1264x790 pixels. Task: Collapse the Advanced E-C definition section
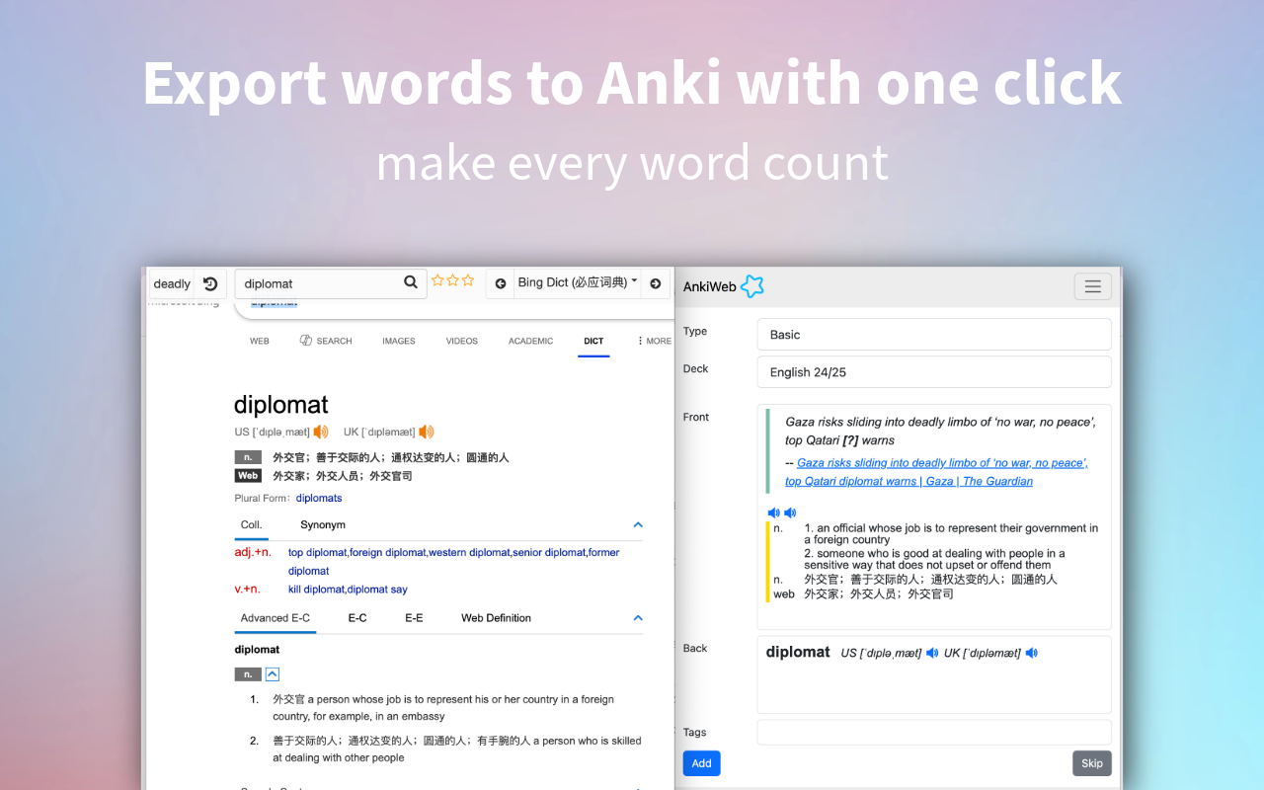point(638,617)
